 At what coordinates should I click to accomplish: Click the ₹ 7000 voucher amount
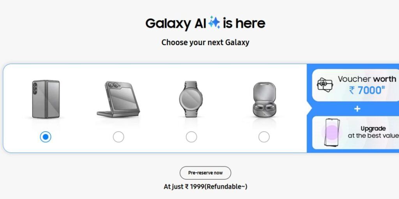coord(367,90)
